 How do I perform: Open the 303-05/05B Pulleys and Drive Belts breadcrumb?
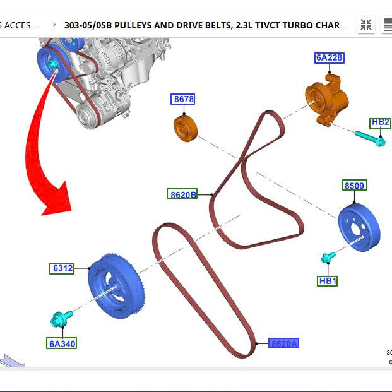tap(205, 25)
